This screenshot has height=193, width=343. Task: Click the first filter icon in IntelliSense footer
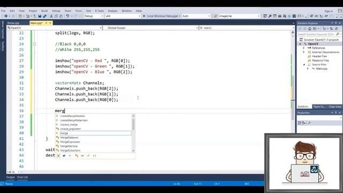(58, 156)
